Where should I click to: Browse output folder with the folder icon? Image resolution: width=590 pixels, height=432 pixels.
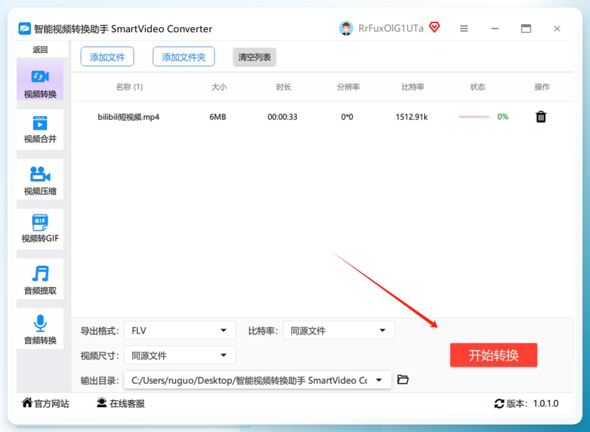403,379
